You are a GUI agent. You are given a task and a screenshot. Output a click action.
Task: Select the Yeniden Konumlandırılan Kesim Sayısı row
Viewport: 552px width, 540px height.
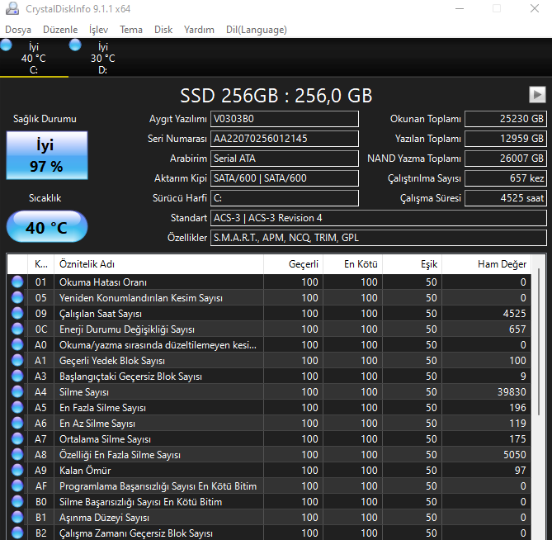click(269, 297)
